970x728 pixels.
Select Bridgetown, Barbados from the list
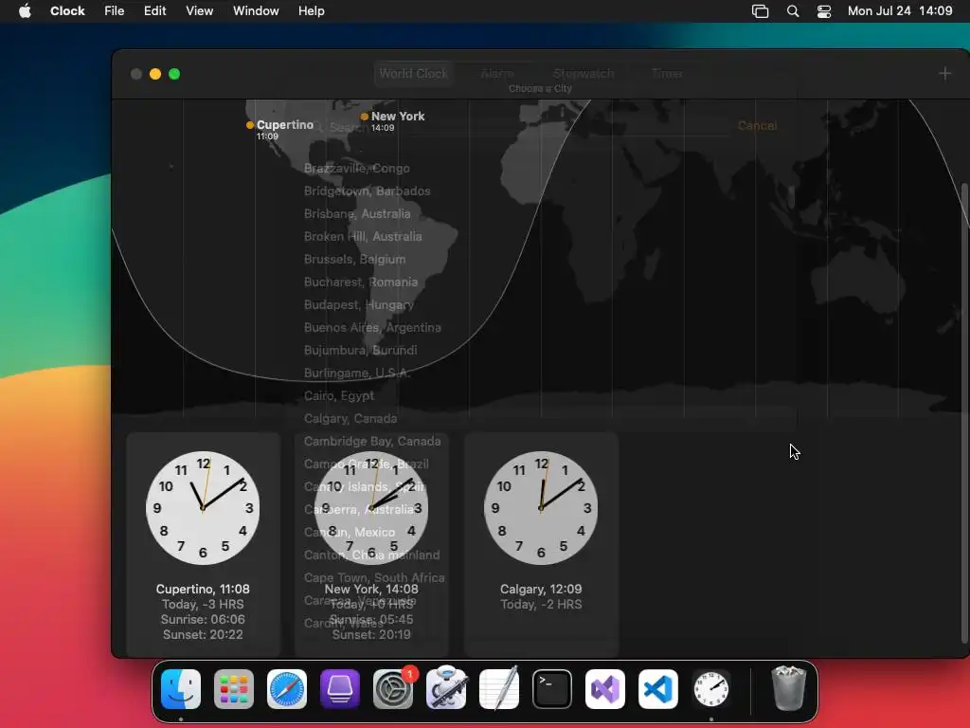(x=367, y=191)
